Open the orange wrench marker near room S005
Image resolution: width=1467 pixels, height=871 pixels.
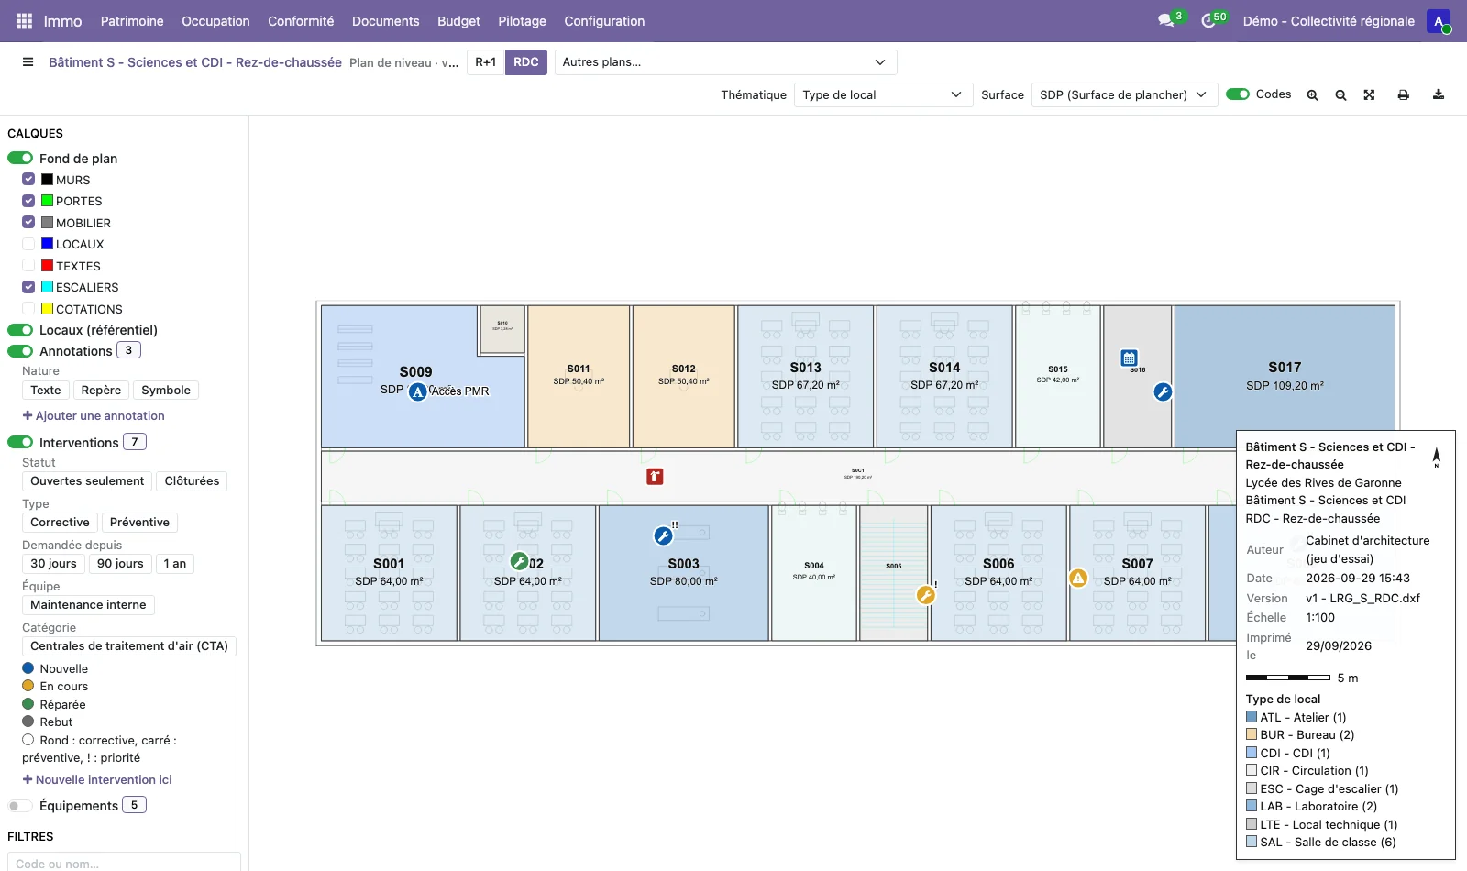(926, 595)
